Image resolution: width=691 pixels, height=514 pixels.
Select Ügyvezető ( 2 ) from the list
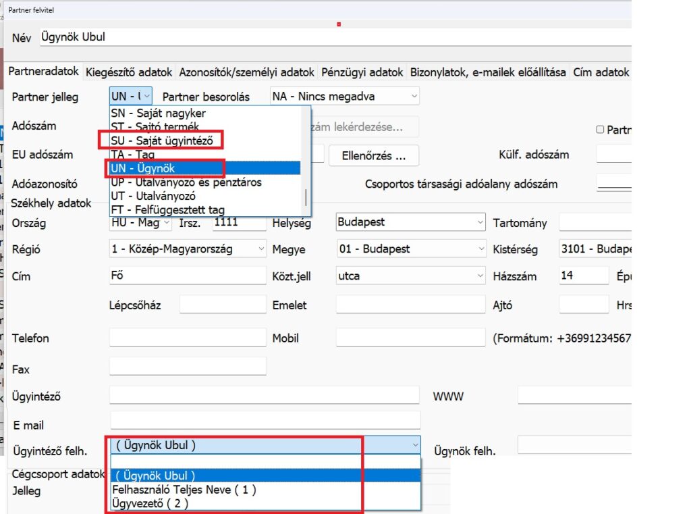266,503
